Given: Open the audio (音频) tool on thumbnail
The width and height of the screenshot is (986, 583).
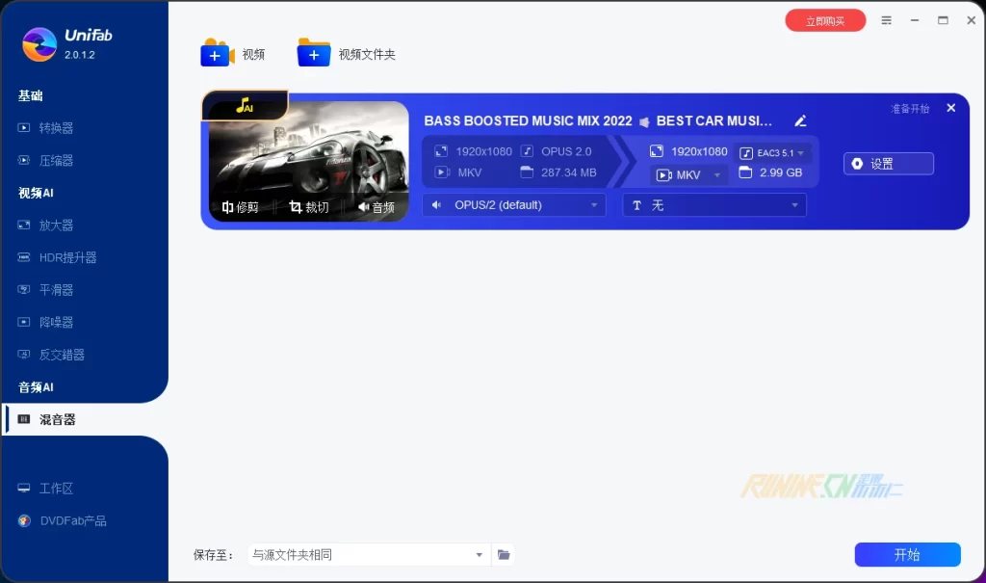Looking at the screenshot, I should click(x=376, y=207).
